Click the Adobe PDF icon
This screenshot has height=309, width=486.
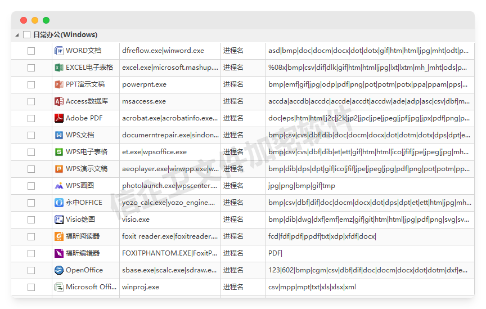coord(59,118)
